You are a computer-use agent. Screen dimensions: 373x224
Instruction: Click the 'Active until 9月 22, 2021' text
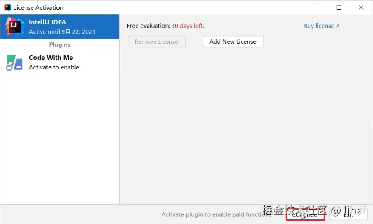pyautogui.click(x=62, y=32)
